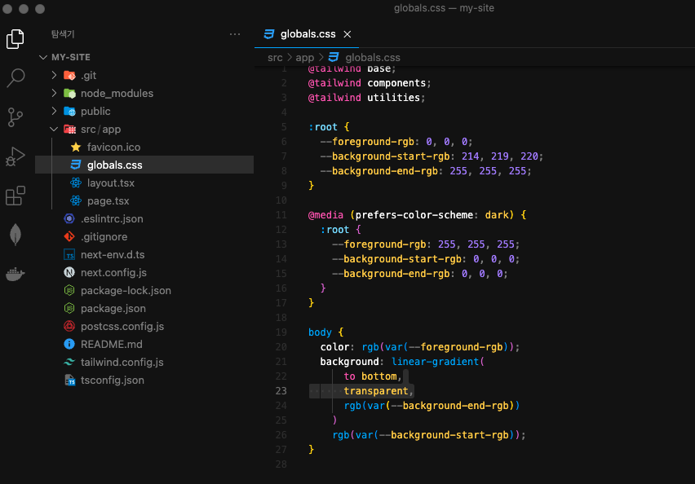Click the ESLint icon beside .eslintrc.json

pos(69,218)
